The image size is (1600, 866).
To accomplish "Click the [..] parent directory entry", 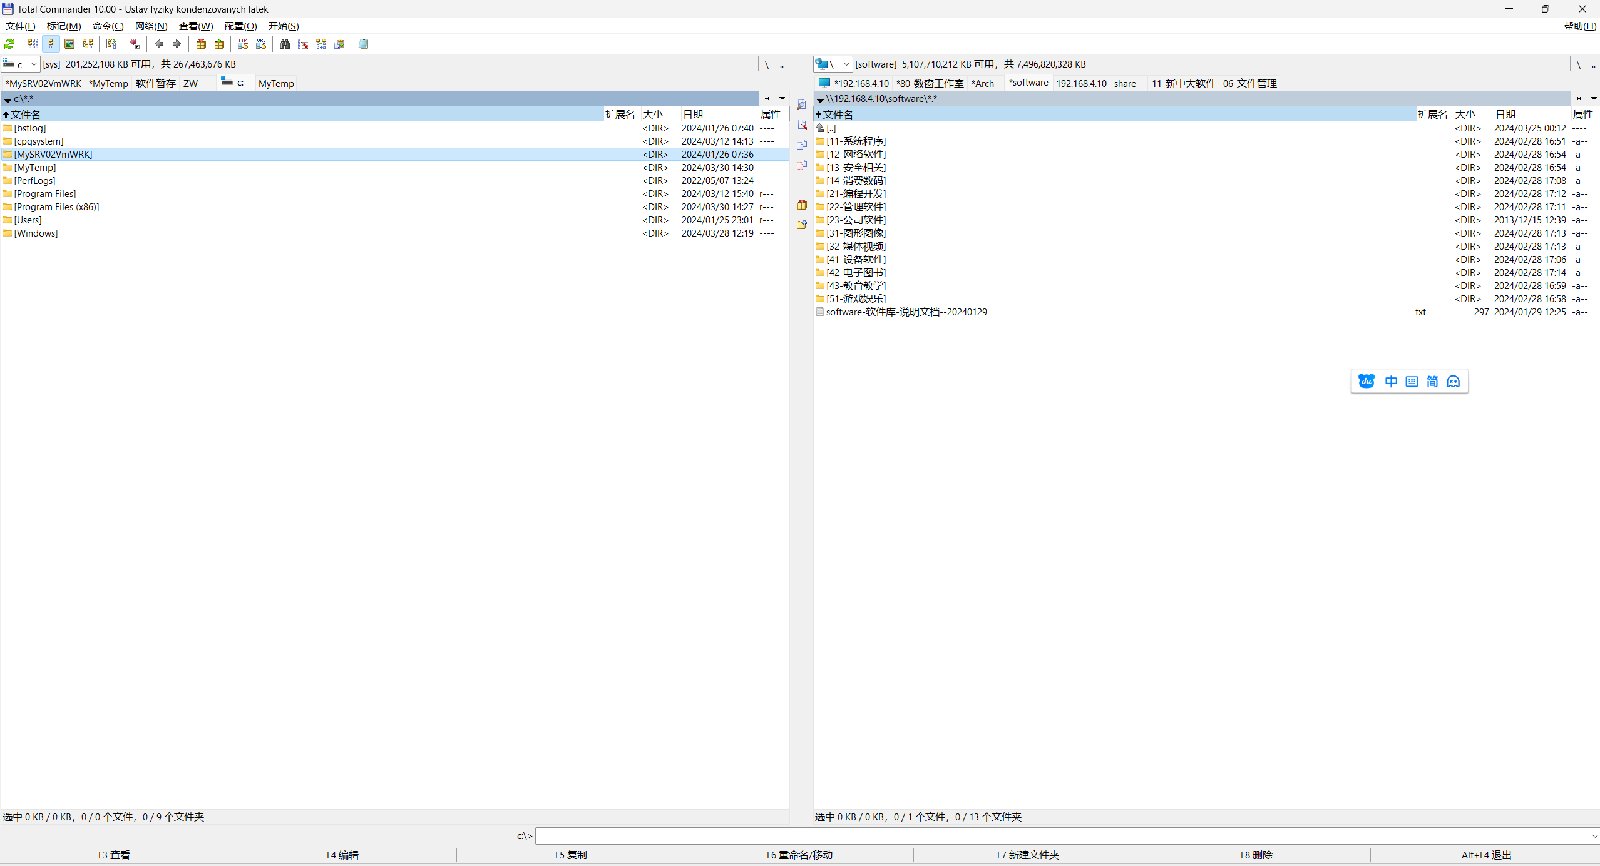I will [x=1206, y=128].
